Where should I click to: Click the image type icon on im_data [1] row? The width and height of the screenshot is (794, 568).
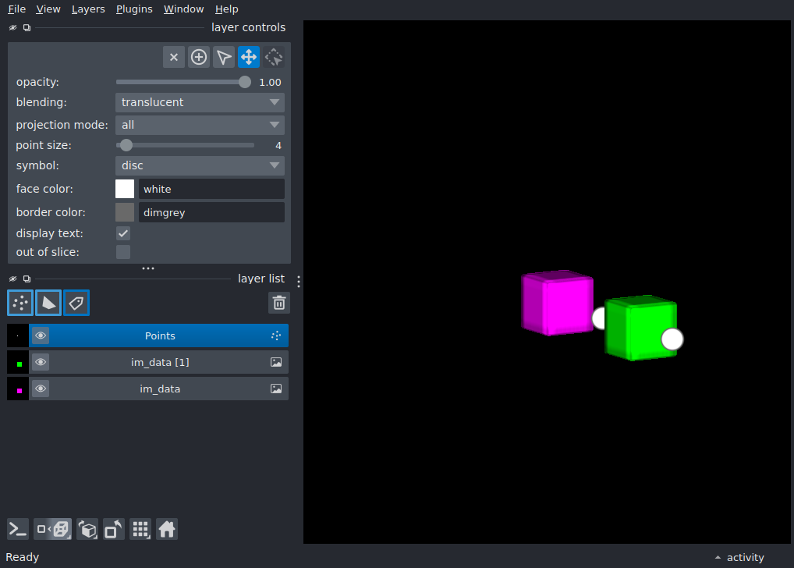[276, 362]
